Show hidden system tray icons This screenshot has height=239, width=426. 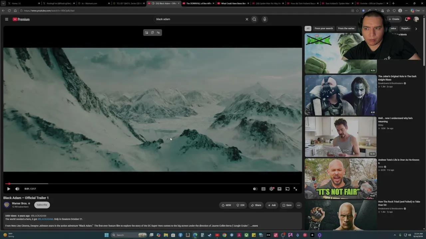point(395,235)
